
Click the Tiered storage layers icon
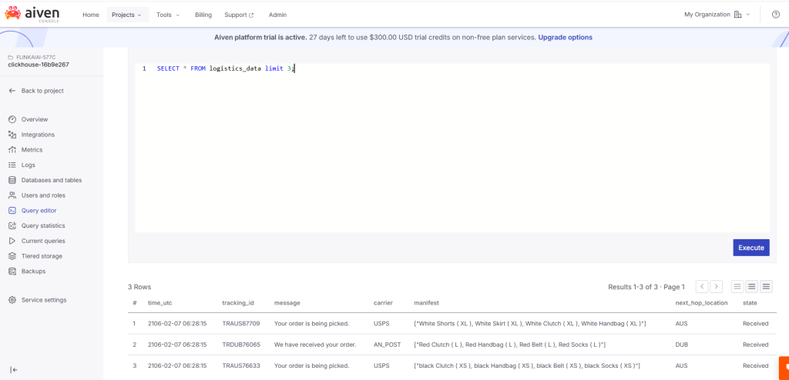coord(12,256)
